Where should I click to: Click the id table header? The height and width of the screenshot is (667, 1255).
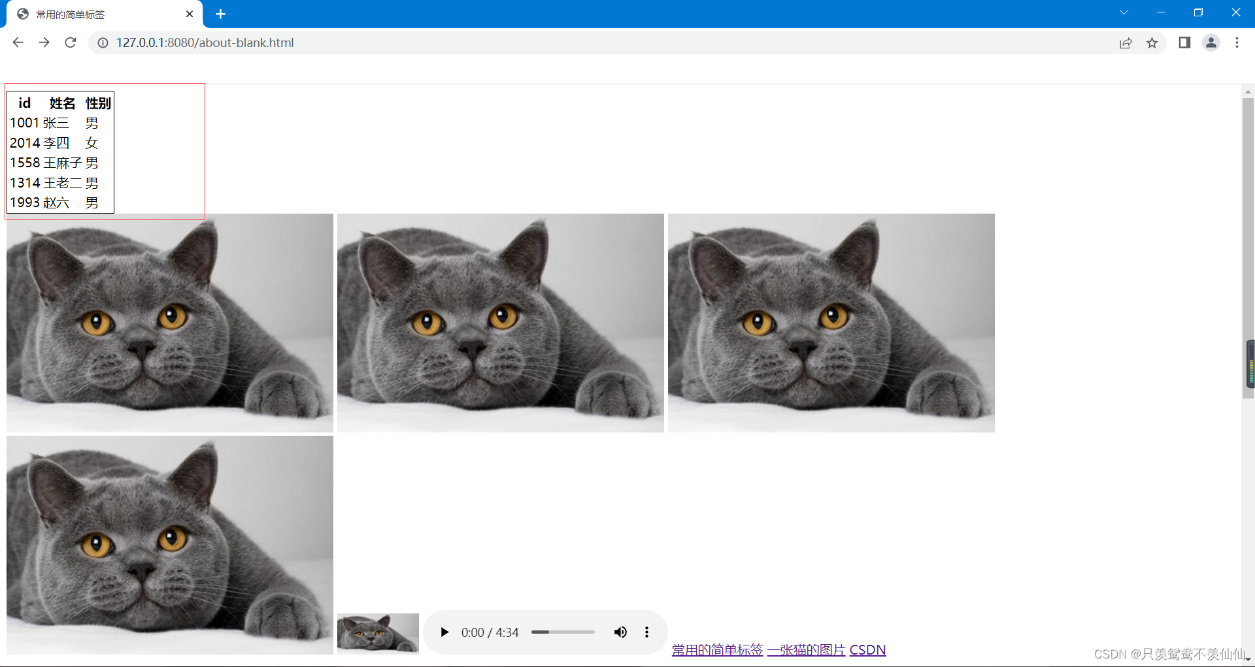pyautogui.click(x=25, y=103)
